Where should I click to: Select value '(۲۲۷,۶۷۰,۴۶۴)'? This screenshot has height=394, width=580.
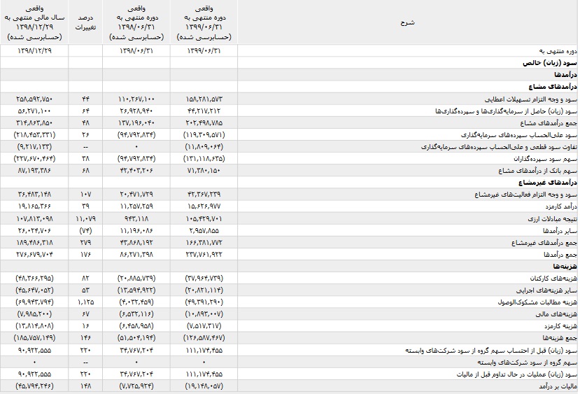point(34,158)
